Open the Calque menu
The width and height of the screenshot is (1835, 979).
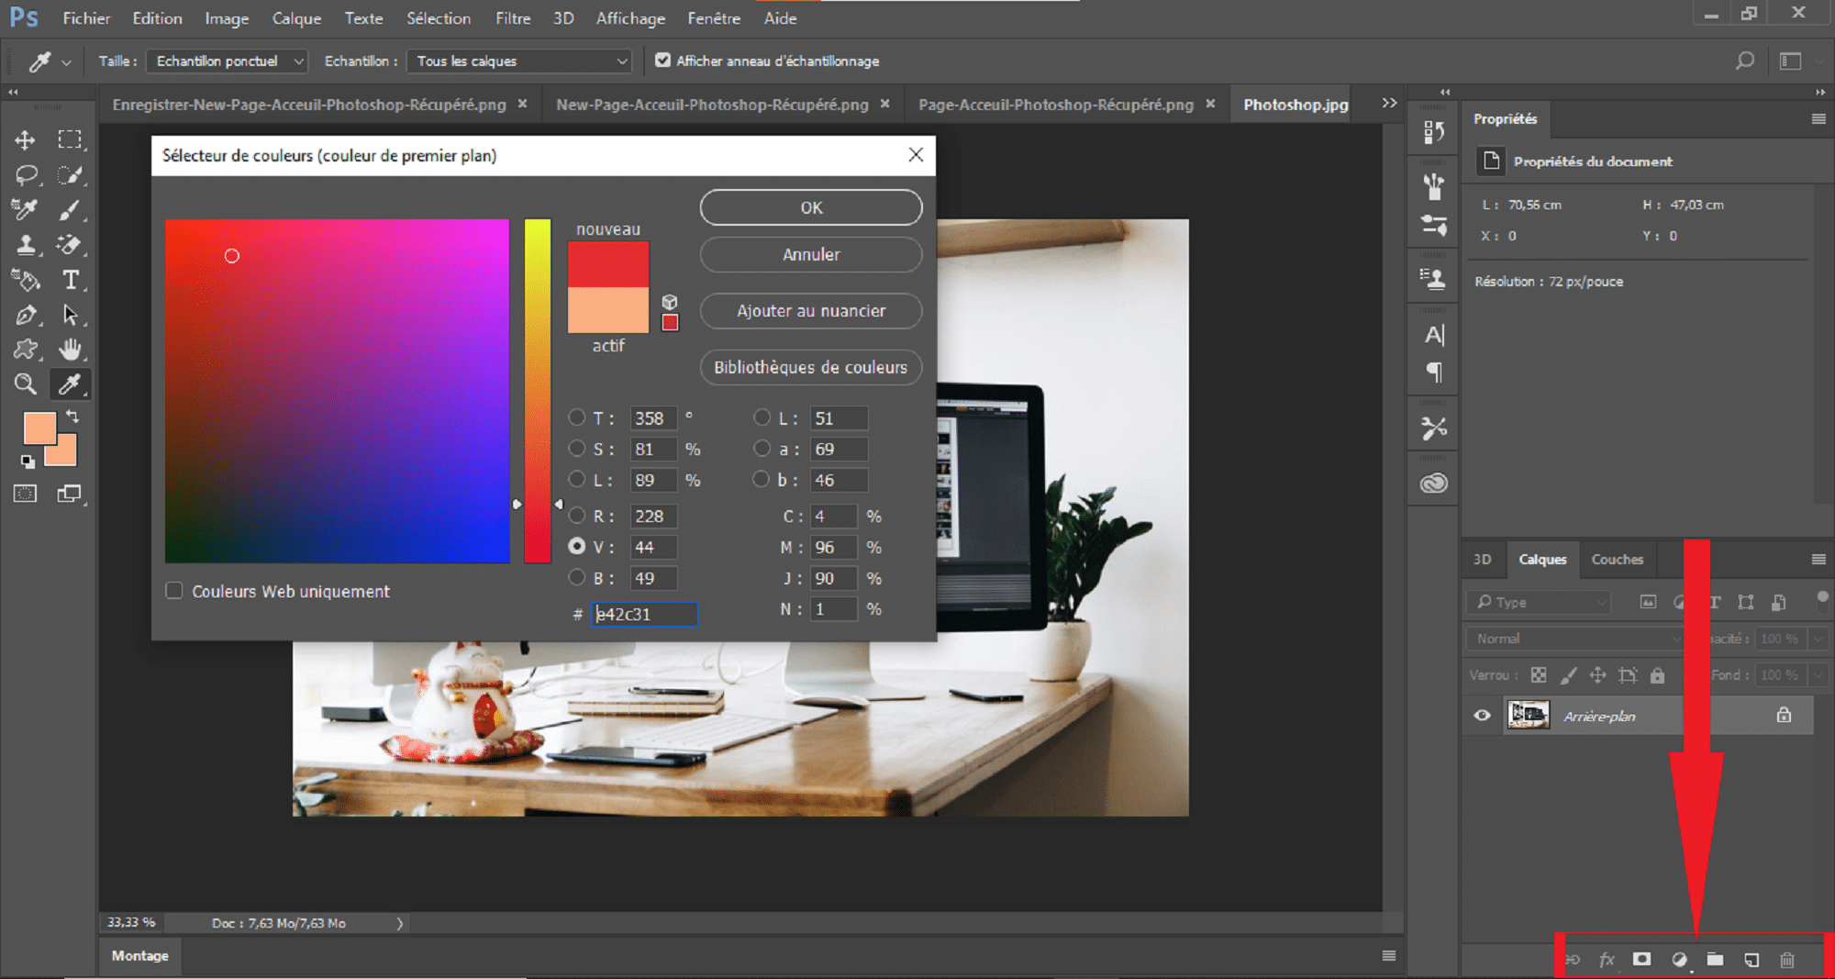(x=296, y=18)
